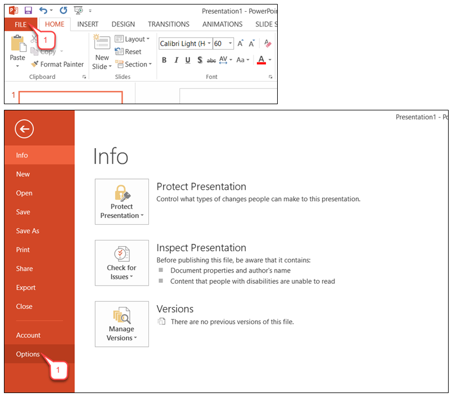Image resolution: width=452 pixels, height=397 pixels.
Task: Click the Save icon in Quick Access toolbar
Action: [27, 10]
